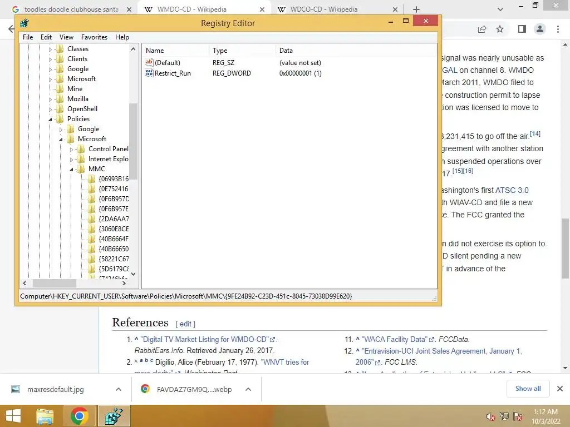Screen dimensions: 570x427
Task: Open options for maxresdefault.jpg download
Action: point(119,389)
